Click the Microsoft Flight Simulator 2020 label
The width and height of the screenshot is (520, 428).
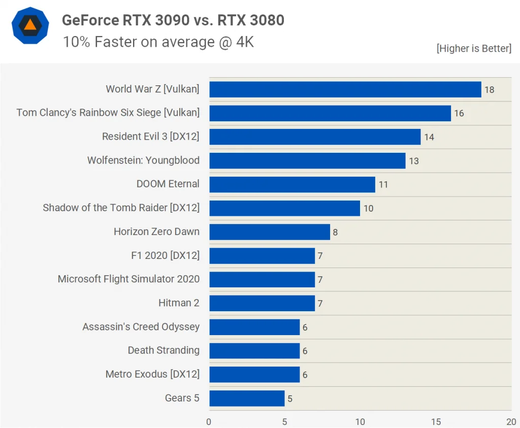pyautogui.click(x=128, y=279)
